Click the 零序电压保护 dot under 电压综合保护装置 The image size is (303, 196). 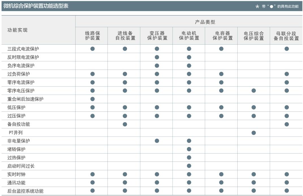pos(253,91)
